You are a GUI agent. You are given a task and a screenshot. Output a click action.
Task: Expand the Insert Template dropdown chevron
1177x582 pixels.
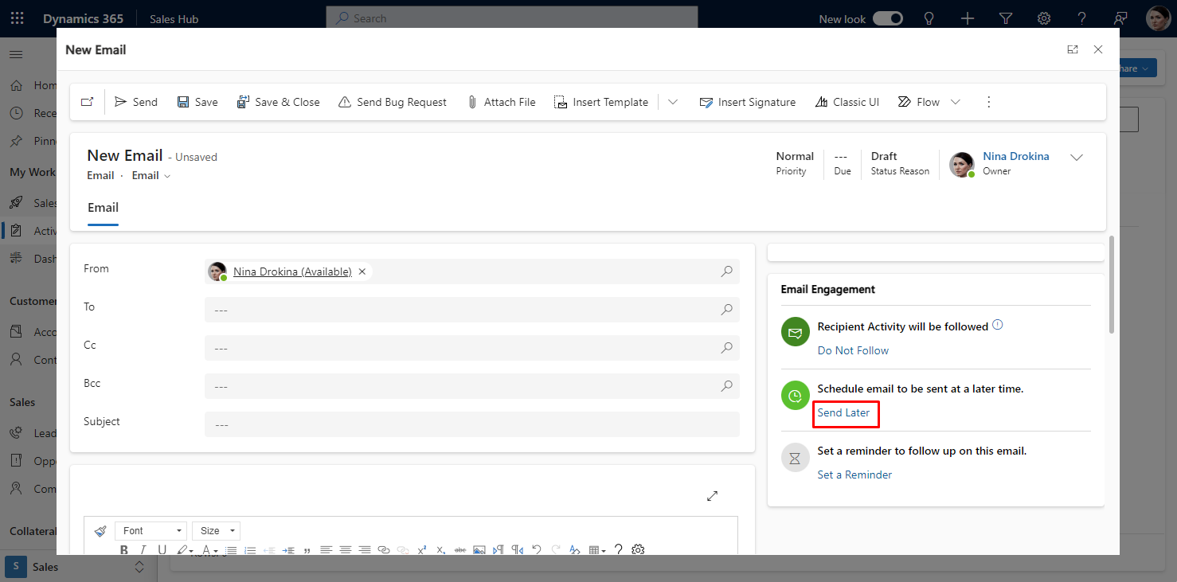[x=673, y=102]
